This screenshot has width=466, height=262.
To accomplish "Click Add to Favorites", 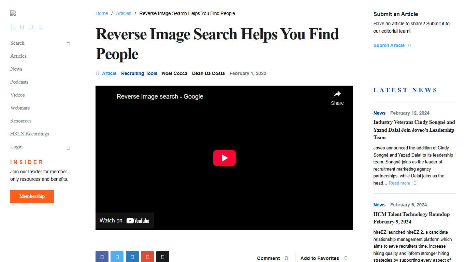I will (320, 258).
